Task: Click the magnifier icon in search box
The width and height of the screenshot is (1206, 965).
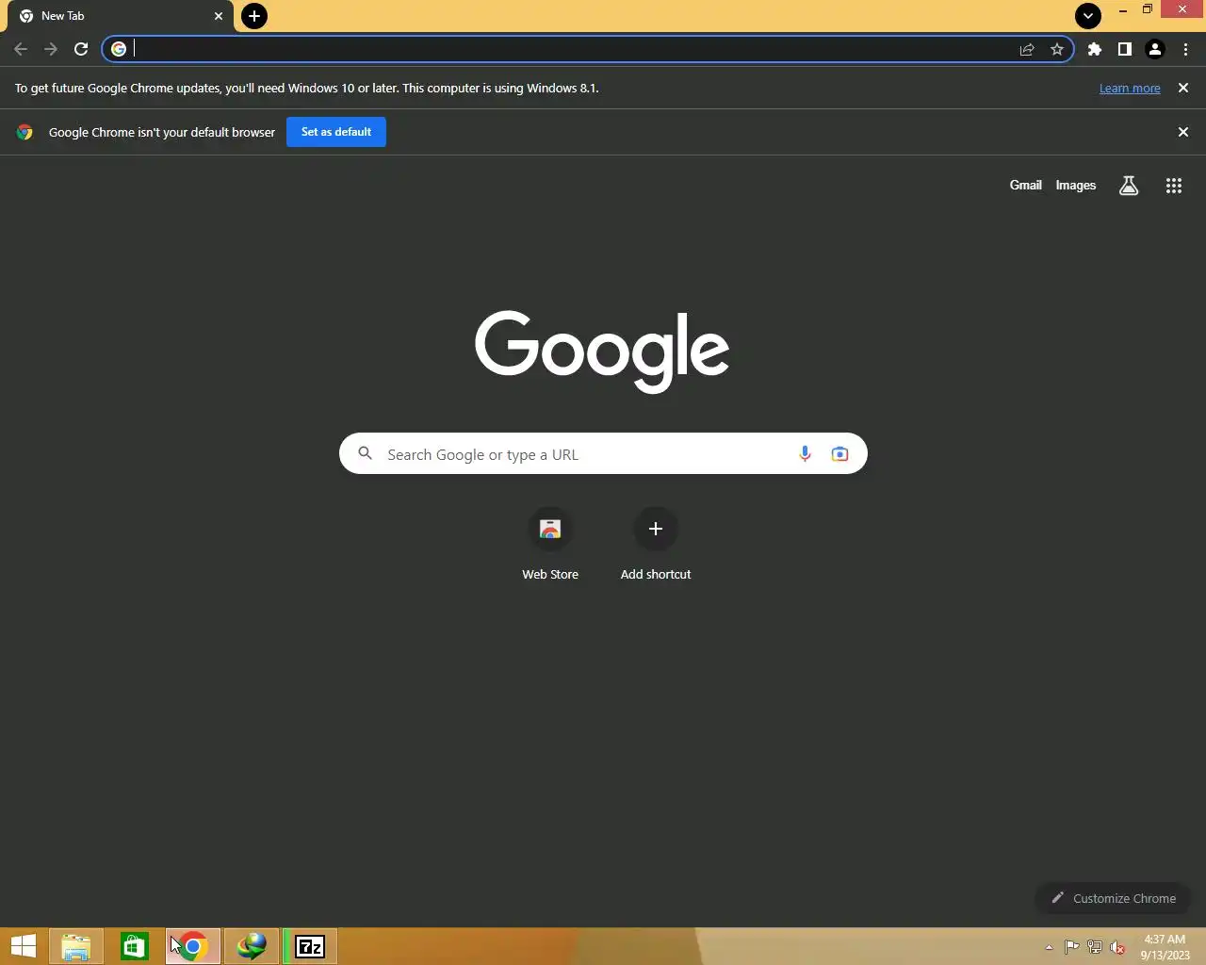Action: (x=366, y=454)
